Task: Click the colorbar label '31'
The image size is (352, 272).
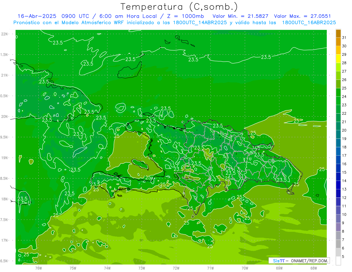Action: click(344, 38)
